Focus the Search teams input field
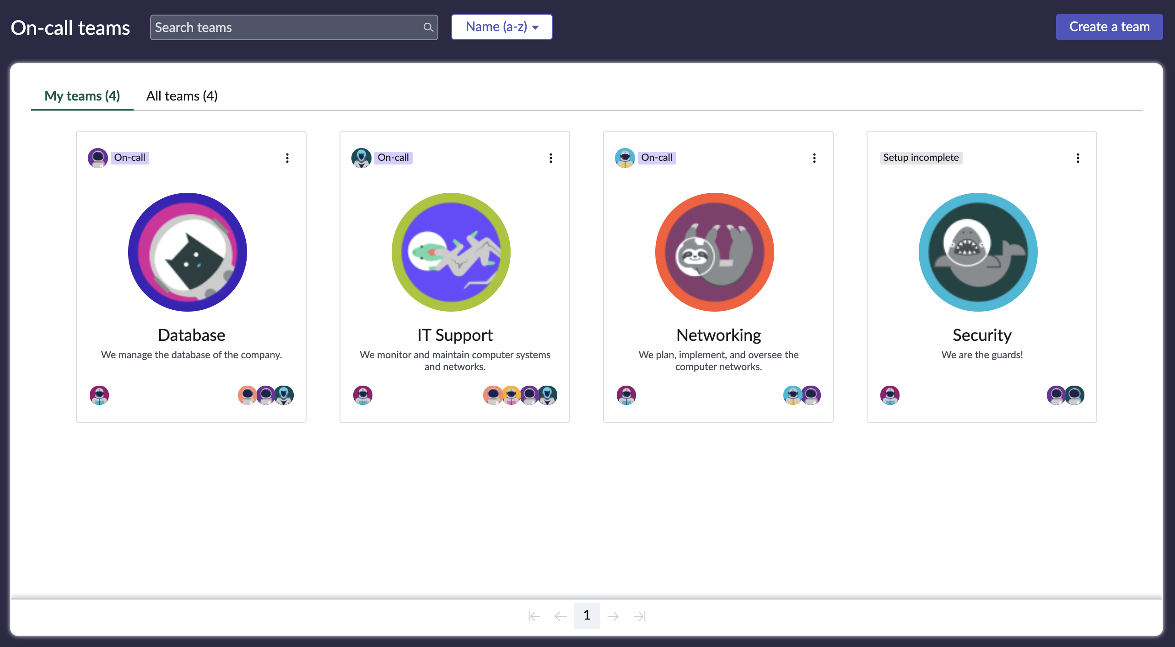The height and width of the screenshot is (647, 1175). tap(294, 27)
